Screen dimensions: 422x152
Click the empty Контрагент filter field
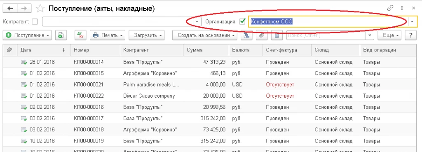click(118, 21)
